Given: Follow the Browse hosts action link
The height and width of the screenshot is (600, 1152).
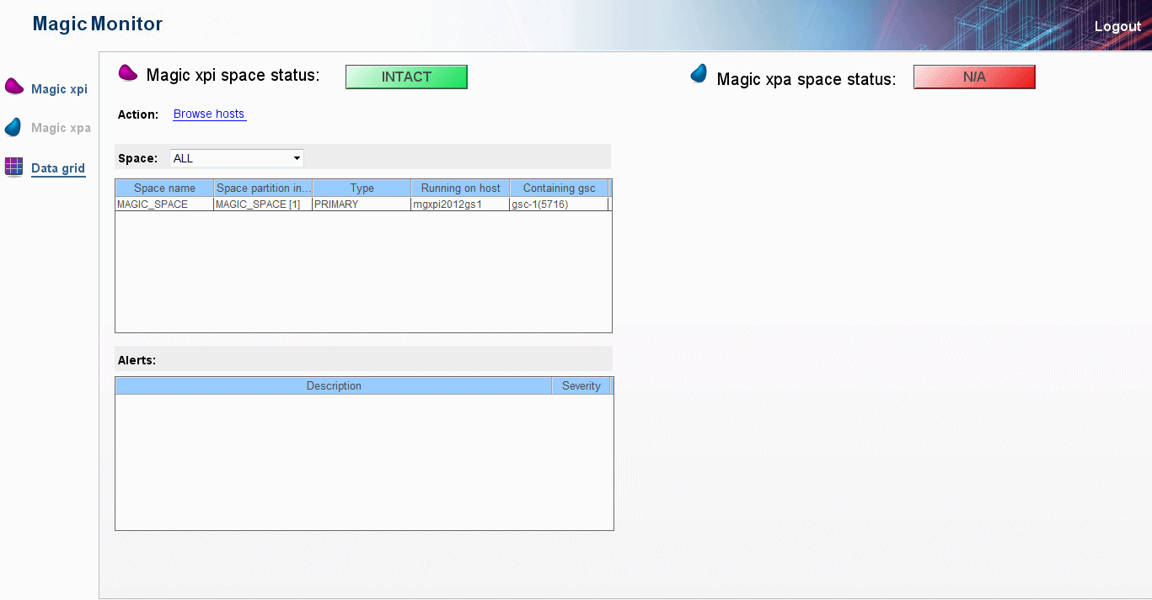Looking at the screenshot, I should 209,114.
